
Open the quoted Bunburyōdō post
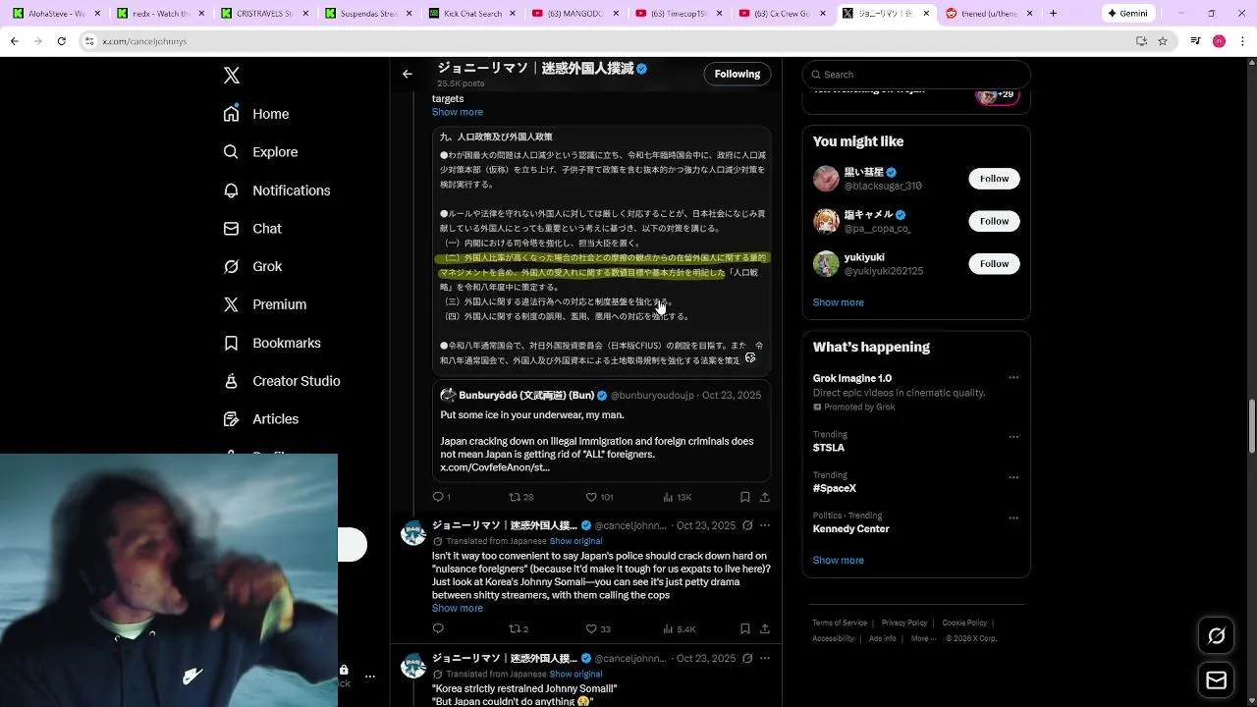(x=602, y=430)
